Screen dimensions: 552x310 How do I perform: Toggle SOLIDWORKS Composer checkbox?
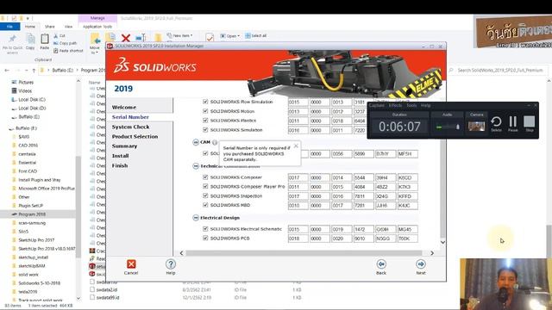(x=205, y=177)
